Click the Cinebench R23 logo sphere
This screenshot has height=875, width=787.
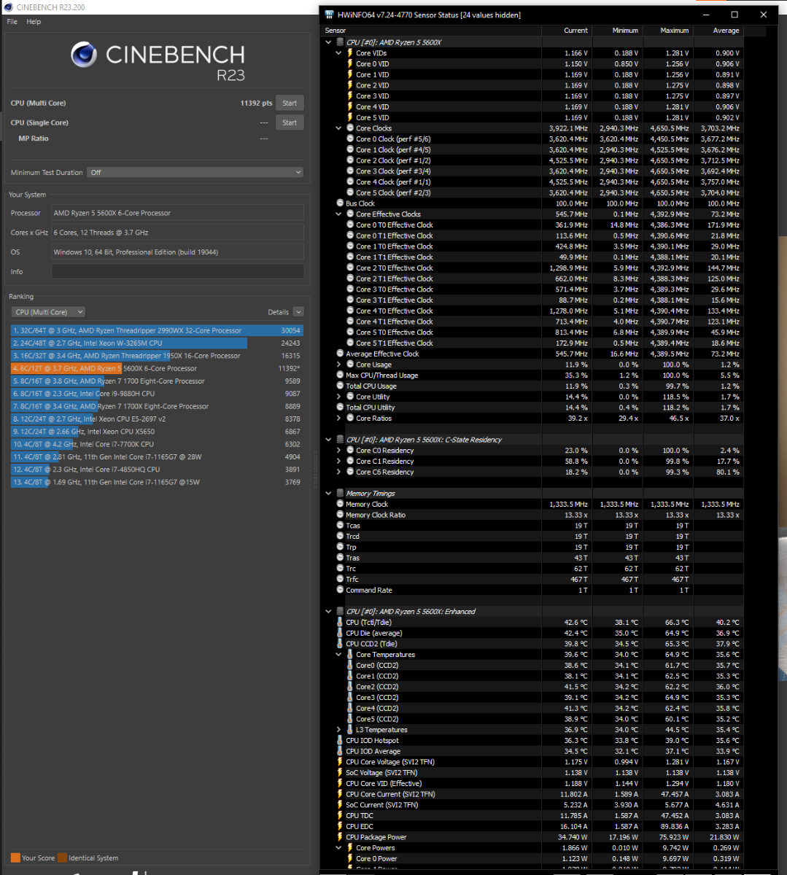tap(85, 56)
